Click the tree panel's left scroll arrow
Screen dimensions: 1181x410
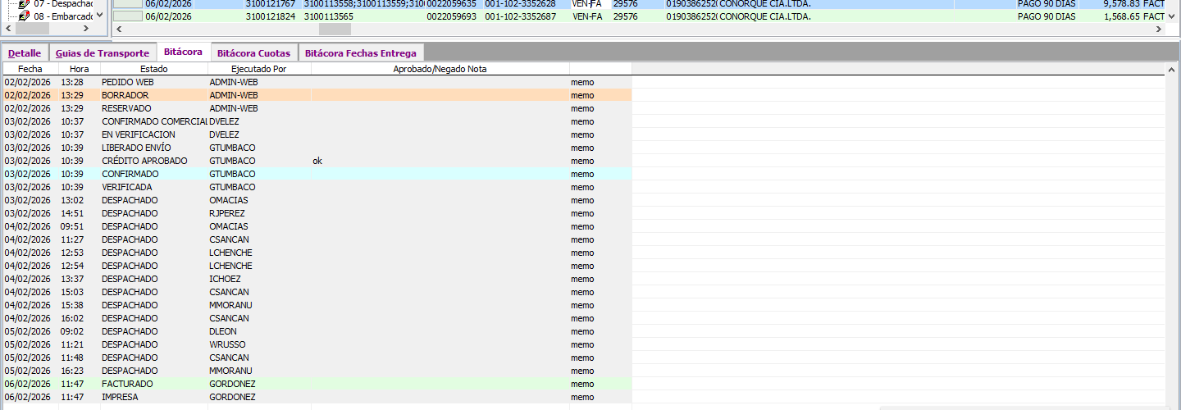tap(10, 29)
